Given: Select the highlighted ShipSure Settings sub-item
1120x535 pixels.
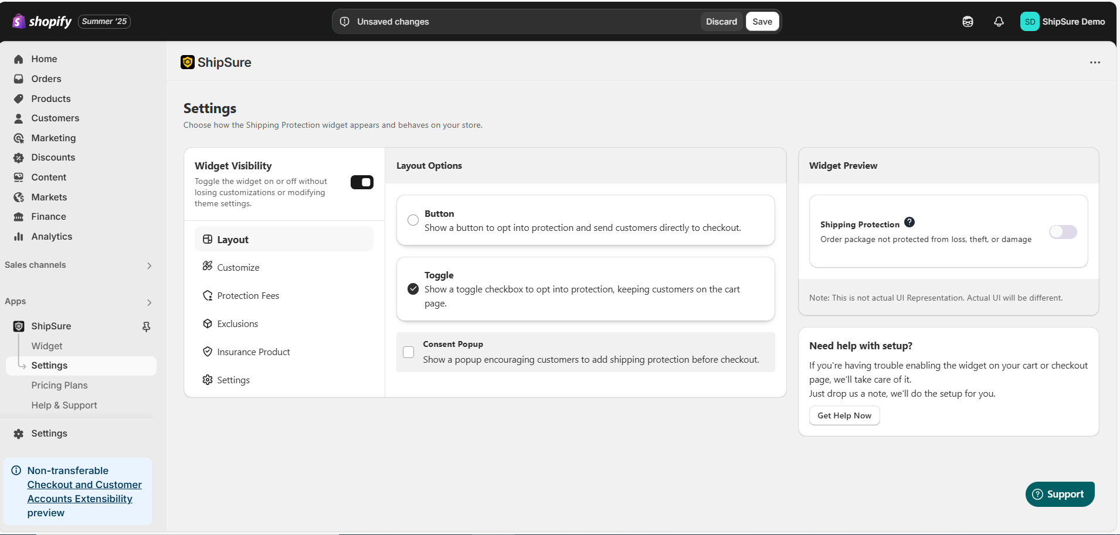Looking at the screenshot, I should coord(81,366).
